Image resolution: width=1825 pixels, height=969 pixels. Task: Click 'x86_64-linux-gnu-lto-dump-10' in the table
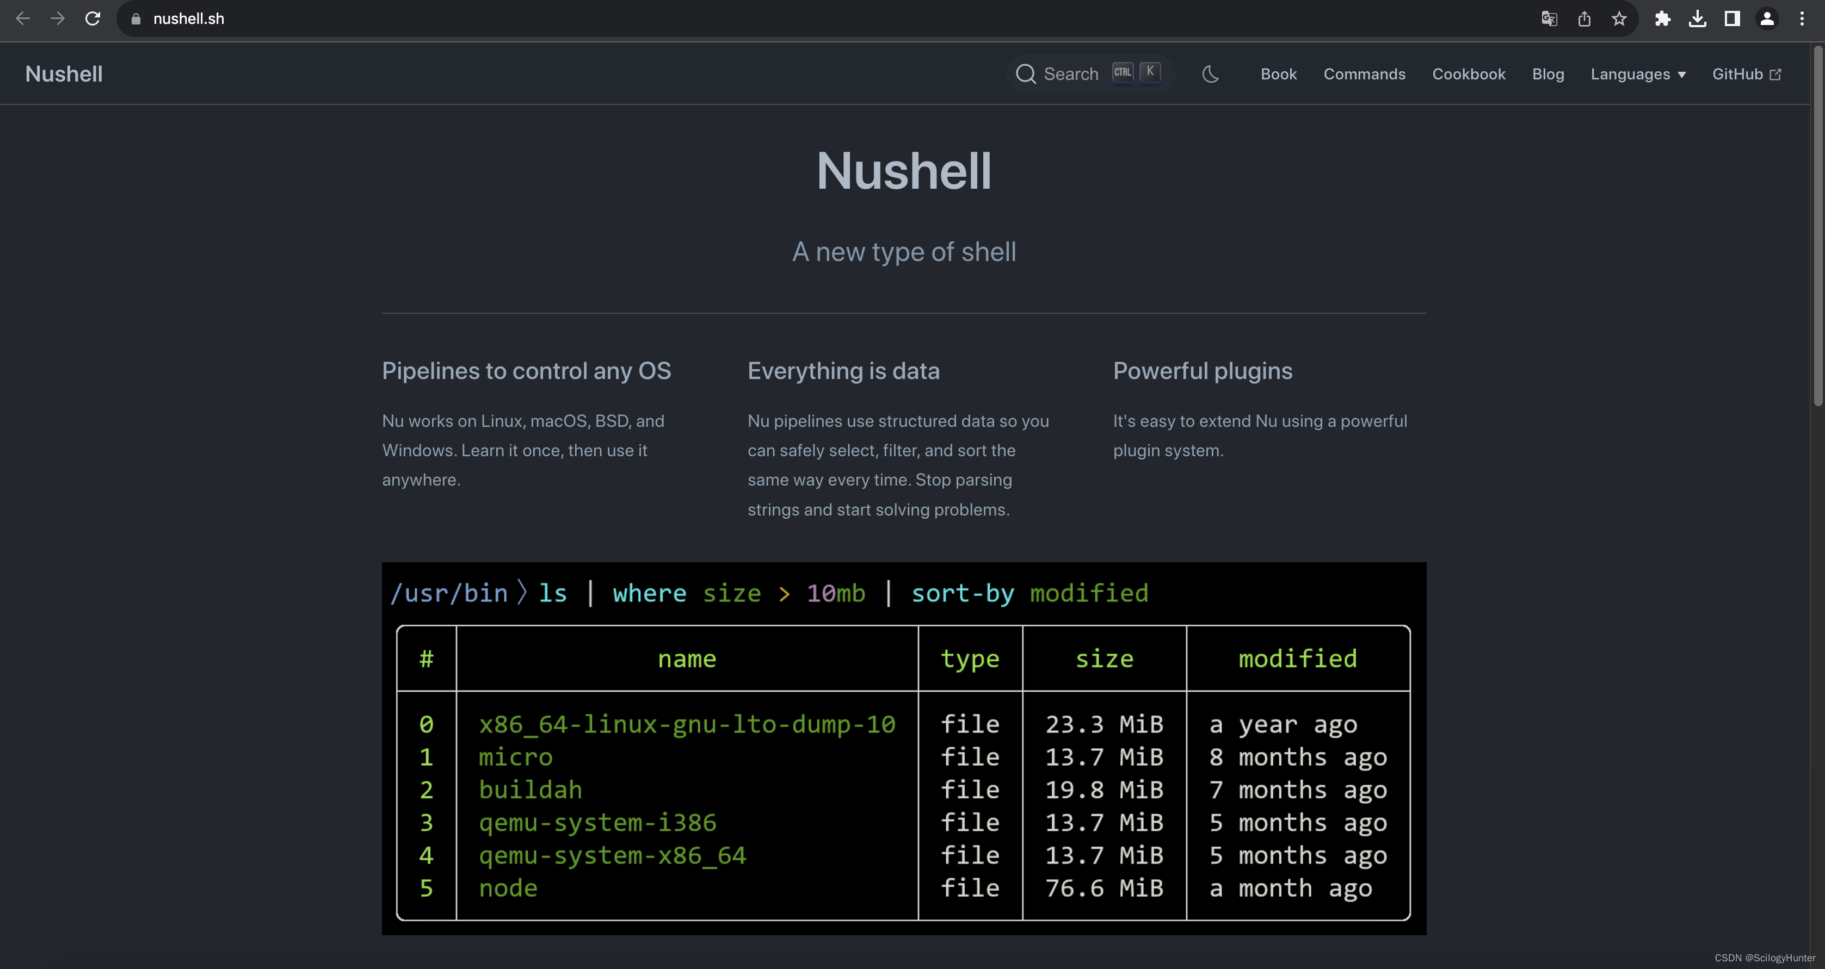point(687,724)
